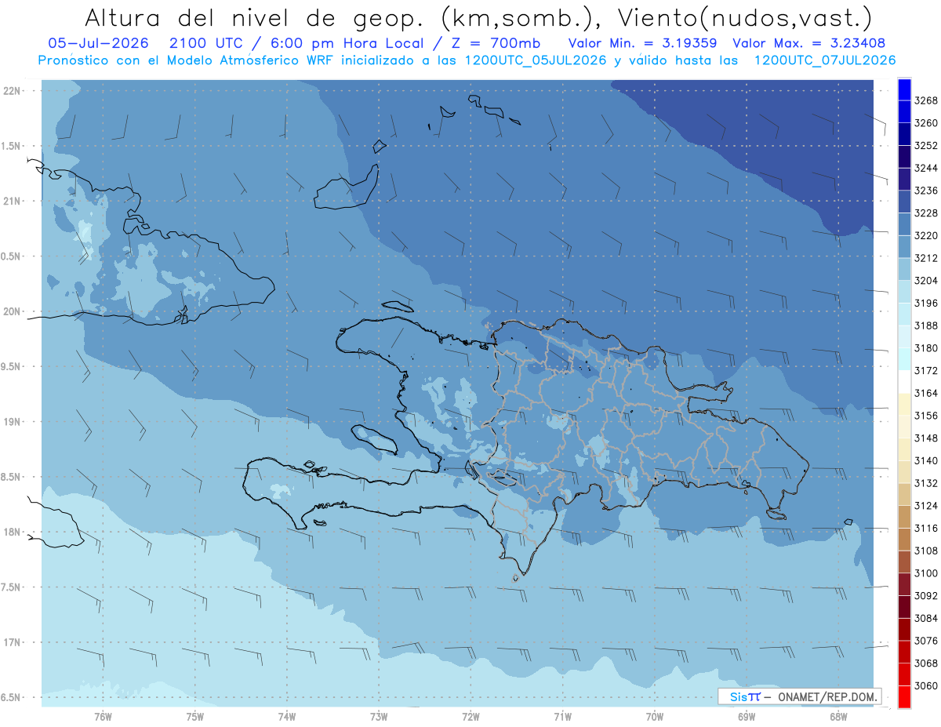
Task: Click the legend value '3236'
Action: point(926,191)
